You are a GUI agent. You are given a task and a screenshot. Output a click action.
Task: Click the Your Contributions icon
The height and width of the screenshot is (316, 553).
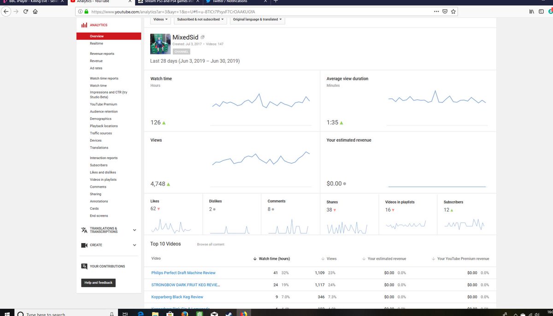(84, 266)
